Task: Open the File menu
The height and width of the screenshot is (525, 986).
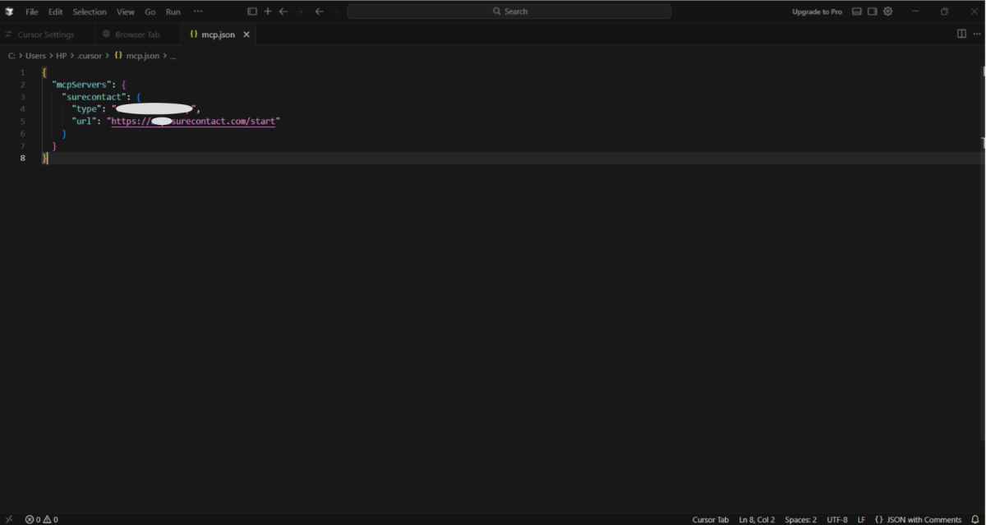Action: [x=31, y=11]
